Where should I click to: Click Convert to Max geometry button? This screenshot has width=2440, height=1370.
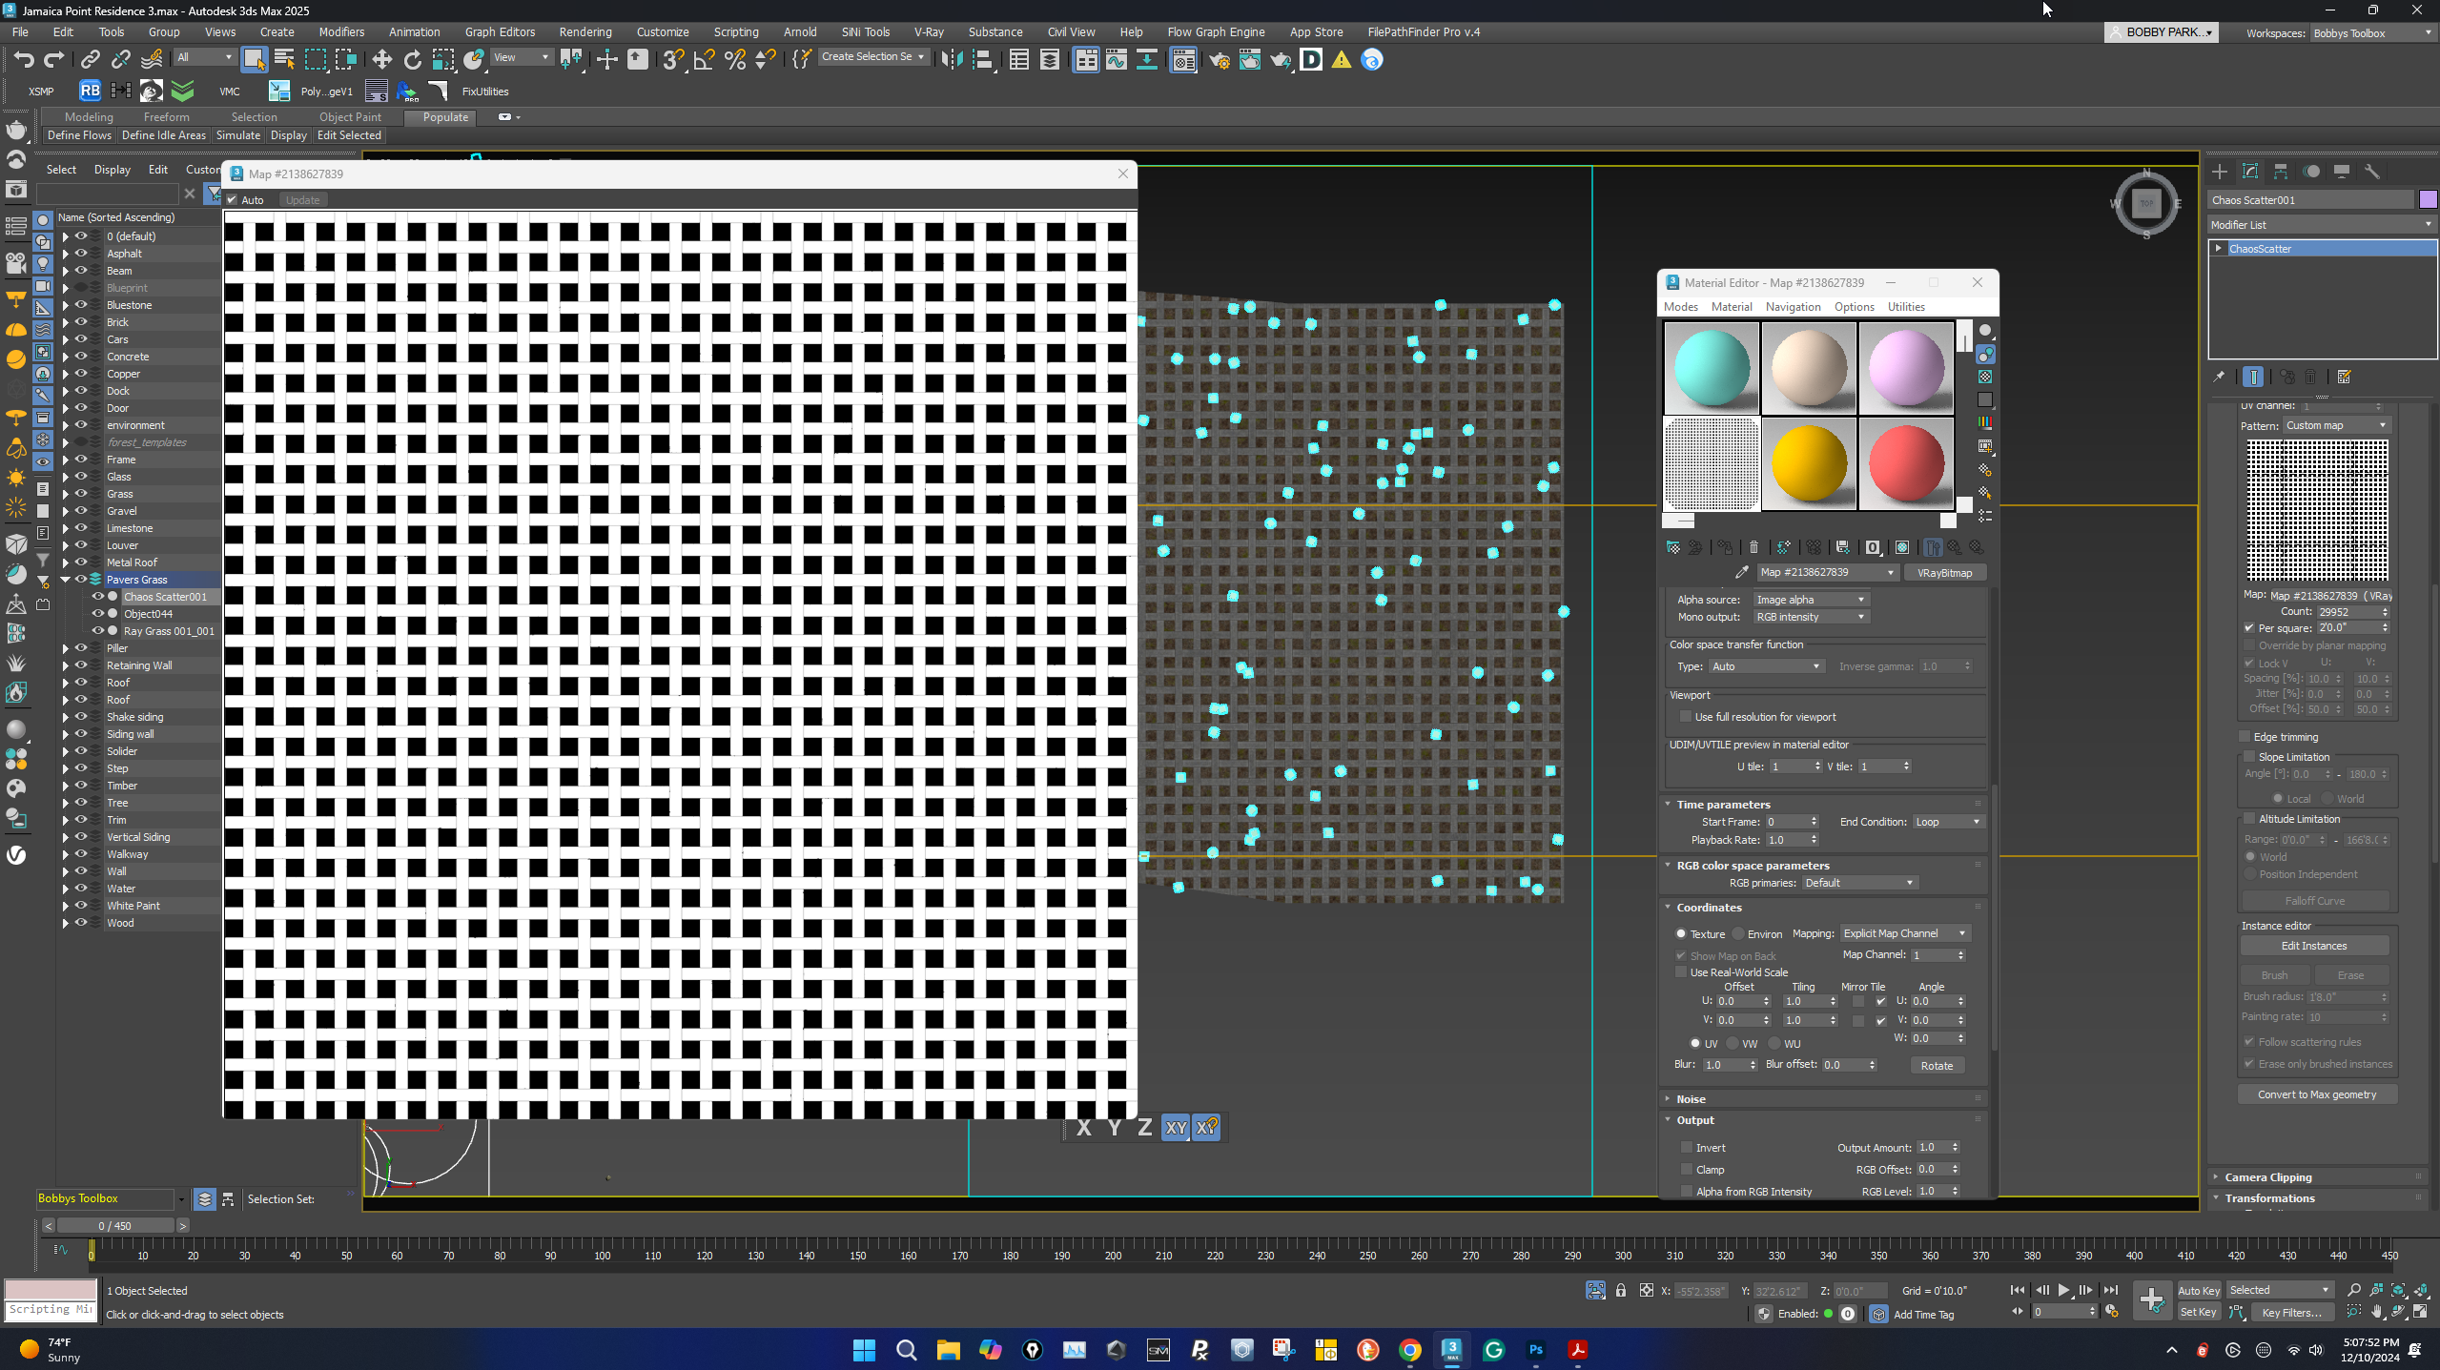(x=2316, y=1094)
